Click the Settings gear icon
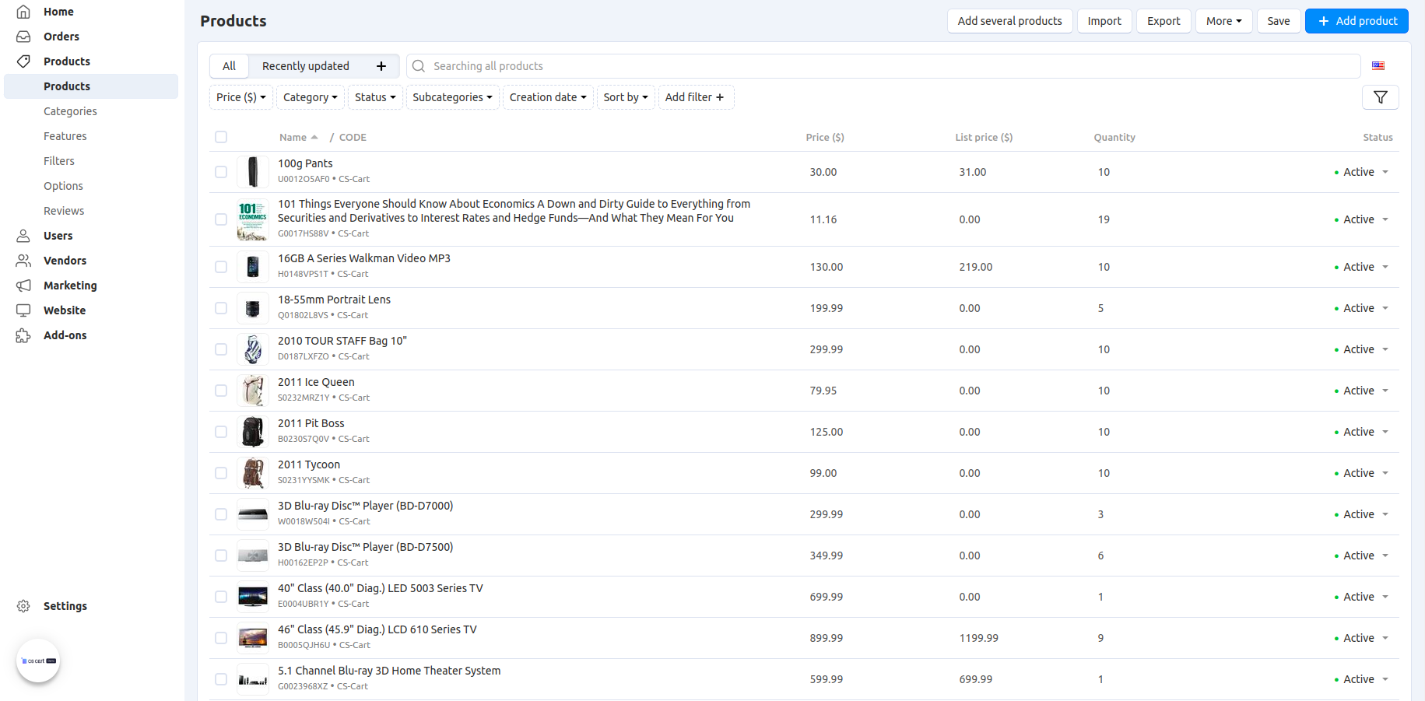1425x701 pixels. [x=23, y=606]
